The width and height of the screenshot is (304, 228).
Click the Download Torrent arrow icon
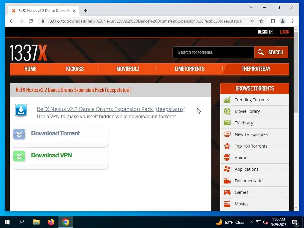(x=19, y=134)
